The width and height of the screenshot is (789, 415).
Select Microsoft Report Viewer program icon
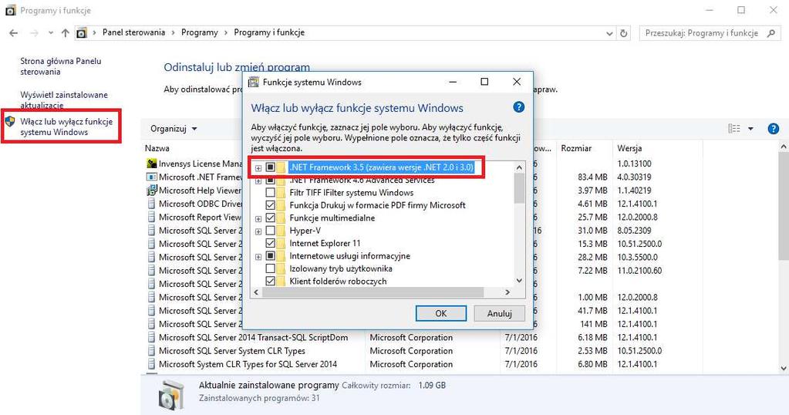point(151,218)
